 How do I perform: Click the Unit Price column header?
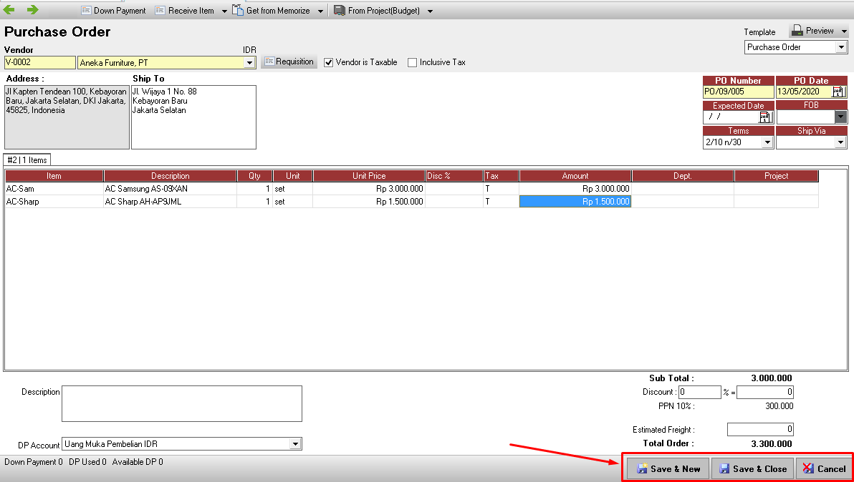(369, 176)
